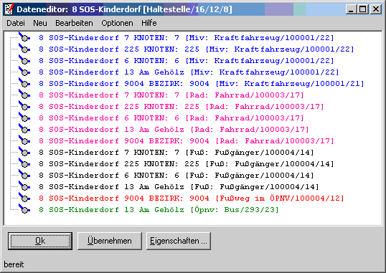Close the Dateneditor window
The image size is (386, 273).
pos(376,9)
